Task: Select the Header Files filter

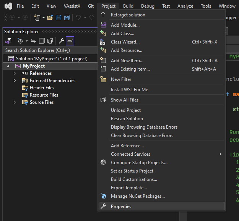Action: [42, 88]
